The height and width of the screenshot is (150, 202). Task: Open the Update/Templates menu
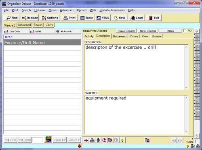[112, 10]
